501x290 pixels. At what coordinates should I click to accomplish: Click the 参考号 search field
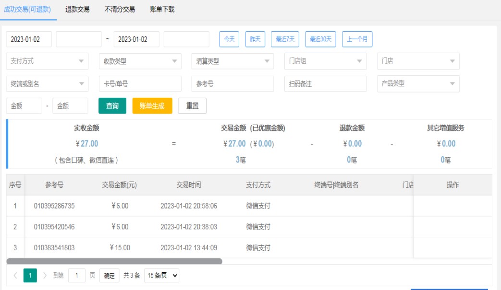click(232, 84)
